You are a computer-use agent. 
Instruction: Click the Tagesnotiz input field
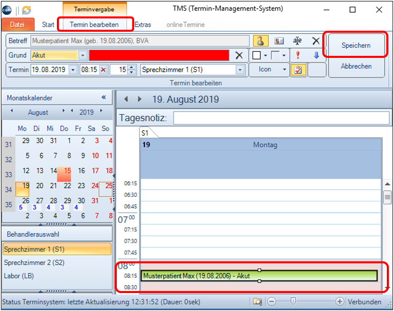(x=281, y=118)
